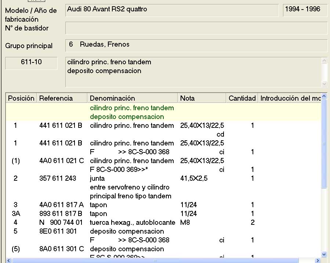Click the Introducción del modelo column header
330x263 pixels.
[x=290, y=98]
